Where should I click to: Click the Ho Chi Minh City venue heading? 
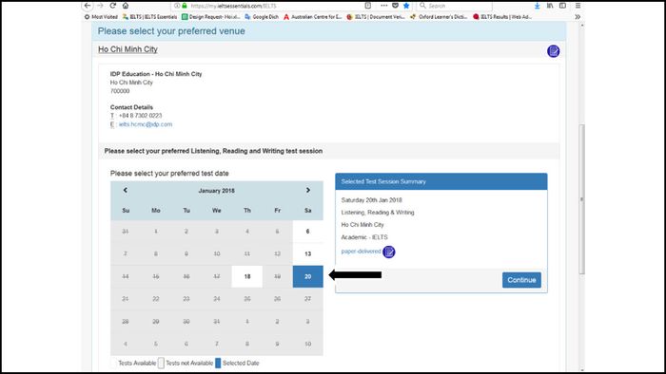(x=127, y=49)
